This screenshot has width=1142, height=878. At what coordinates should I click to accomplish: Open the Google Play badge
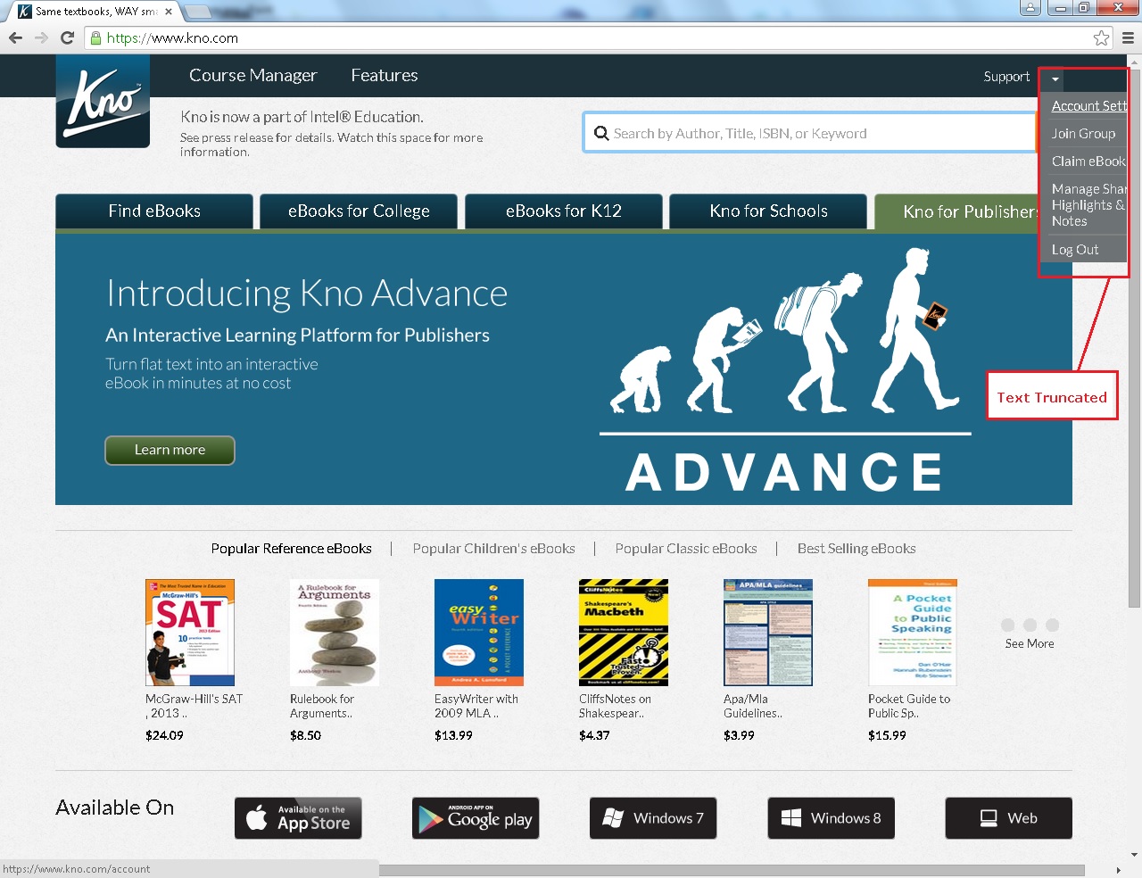[476, 818]
